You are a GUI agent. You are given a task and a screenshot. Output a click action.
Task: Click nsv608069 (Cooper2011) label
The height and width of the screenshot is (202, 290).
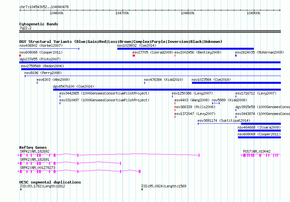coord(259,134)
